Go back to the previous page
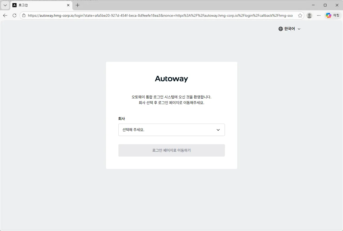Image resolution: width=343 pixels, height=231 pixels. tap(5, 15)
